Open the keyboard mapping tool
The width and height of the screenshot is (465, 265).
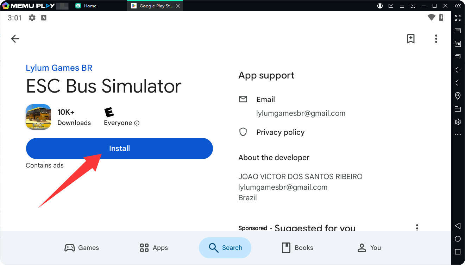[x=458, y=31]
